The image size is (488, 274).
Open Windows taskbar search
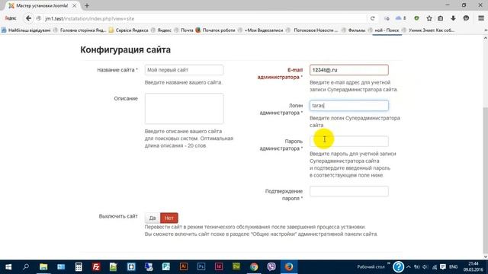point(26,267)
